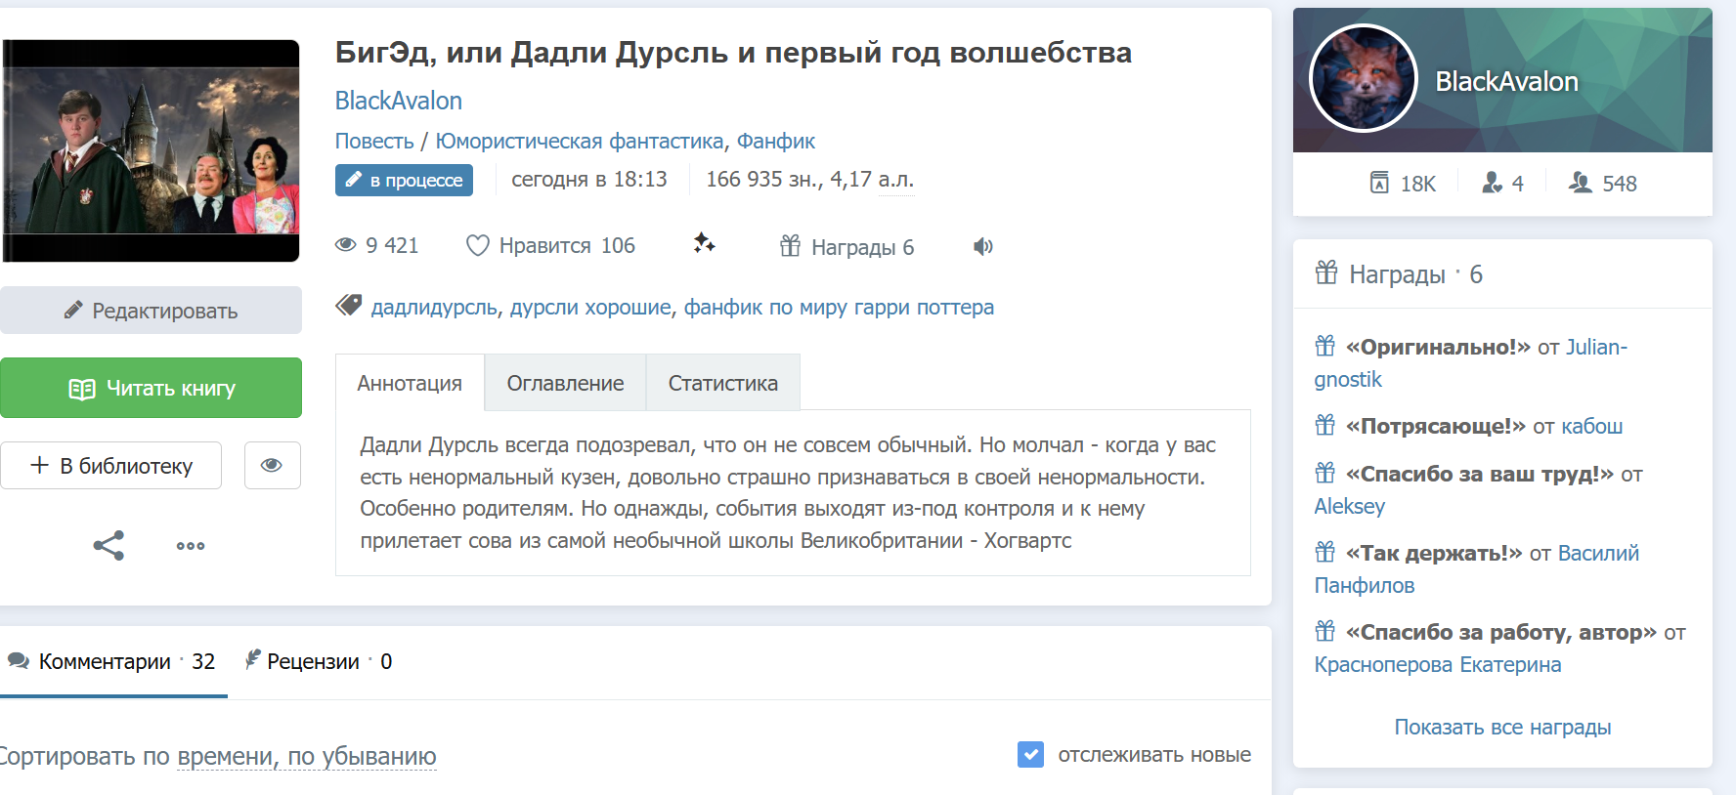
Task: Open Красноперова Екатерина's profile link
Action: 1438,665
